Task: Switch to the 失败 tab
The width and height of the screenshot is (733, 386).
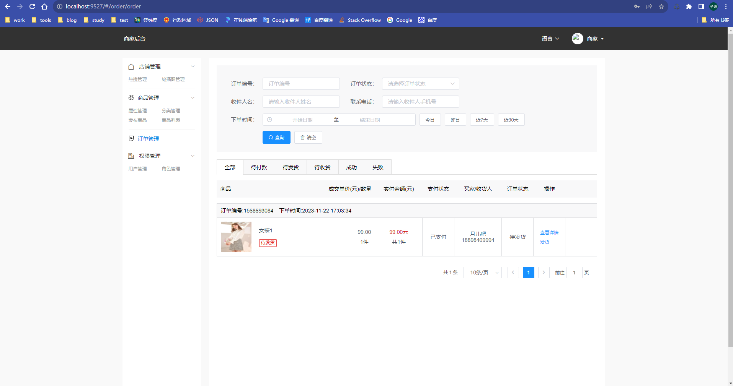Action: [x=377, y=167]
